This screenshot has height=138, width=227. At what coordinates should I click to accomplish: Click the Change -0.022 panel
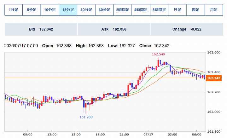(x=187, y=29)
